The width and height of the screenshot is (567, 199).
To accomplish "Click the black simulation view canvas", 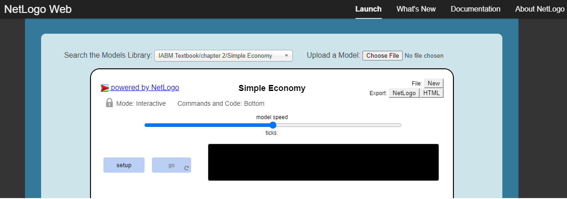I will (323, 162).
